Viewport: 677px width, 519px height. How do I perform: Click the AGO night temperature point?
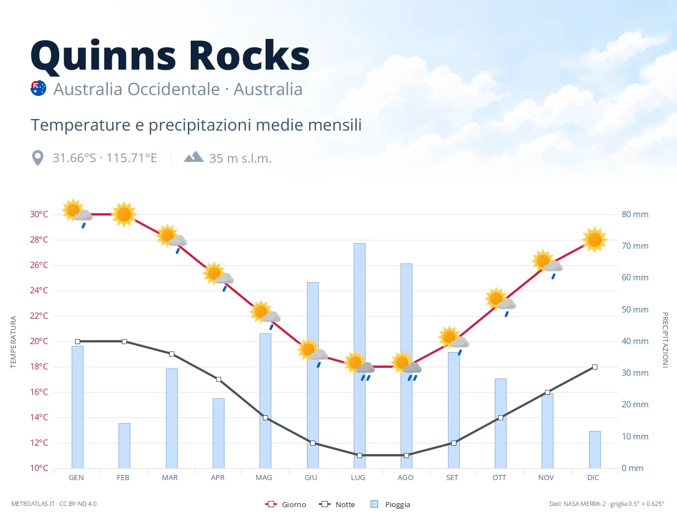pyautogui.click(x=406, y=455)
